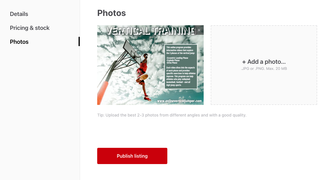The width and height of the screenshot is (330, 180).
Task: Open the Details section
Action: click(19, 14)
